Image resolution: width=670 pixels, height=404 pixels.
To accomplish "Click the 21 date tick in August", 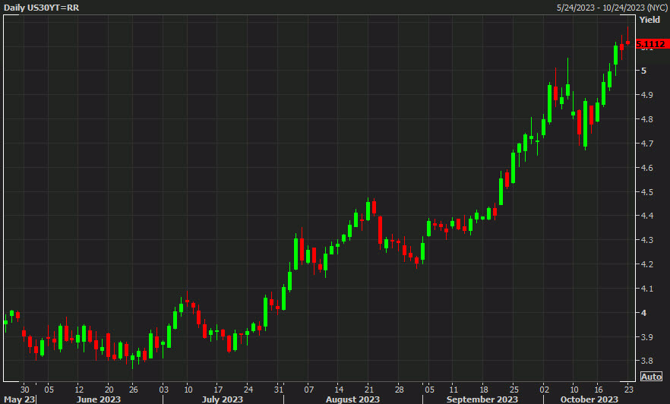I will coord(368,390).
